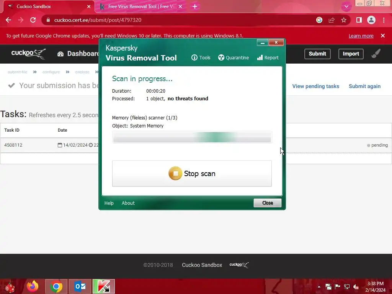This screenshot has width=392, height=294.
Task: Click the site security lock icon
Action: [x=48, y=20]
